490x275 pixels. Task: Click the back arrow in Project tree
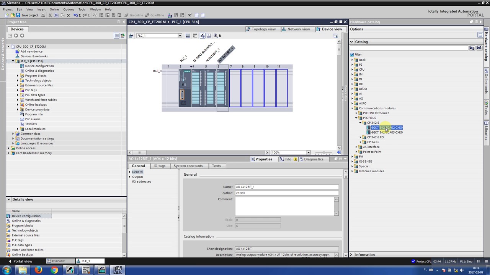pos(16,36)
